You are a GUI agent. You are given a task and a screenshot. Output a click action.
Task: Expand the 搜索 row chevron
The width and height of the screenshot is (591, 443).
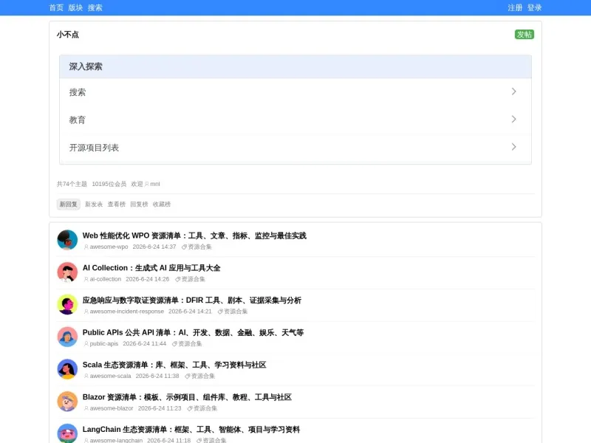(x=513, y=92)
